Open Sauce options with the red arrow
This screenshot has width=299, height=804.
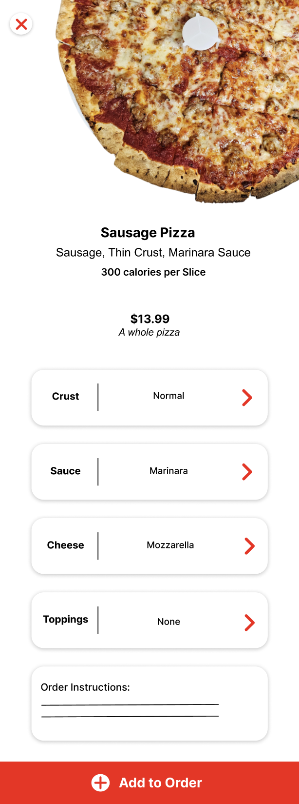pyautogui.click(x=247, y=472)
